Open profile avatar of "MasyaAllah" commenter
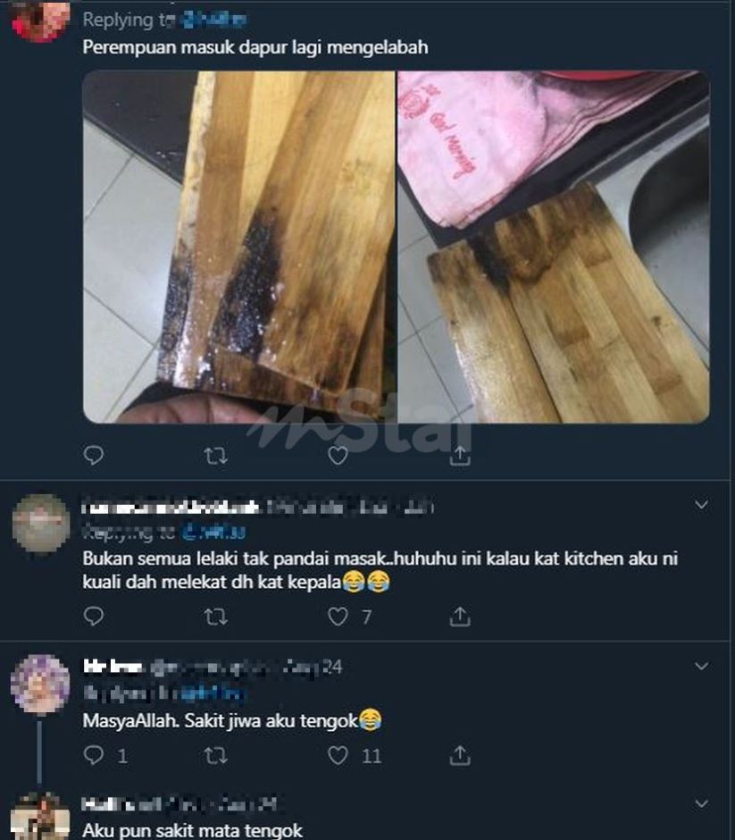This screenshot has width=735, height=840. (x=40, y=684)
